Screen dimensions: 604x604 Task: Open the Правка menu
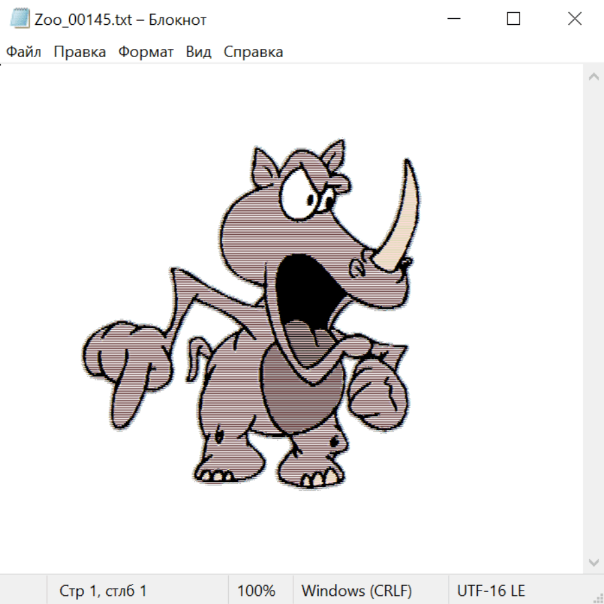(x=80, y=52)
